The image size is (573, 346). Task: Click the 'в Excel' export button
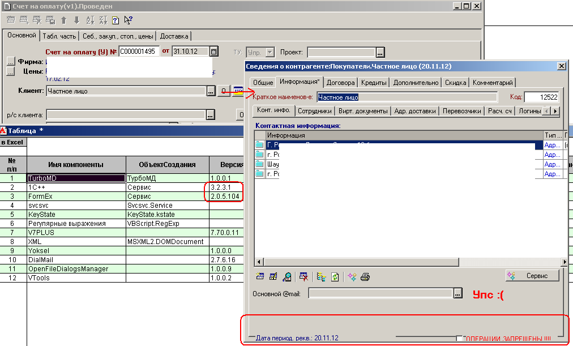[12, 142]
